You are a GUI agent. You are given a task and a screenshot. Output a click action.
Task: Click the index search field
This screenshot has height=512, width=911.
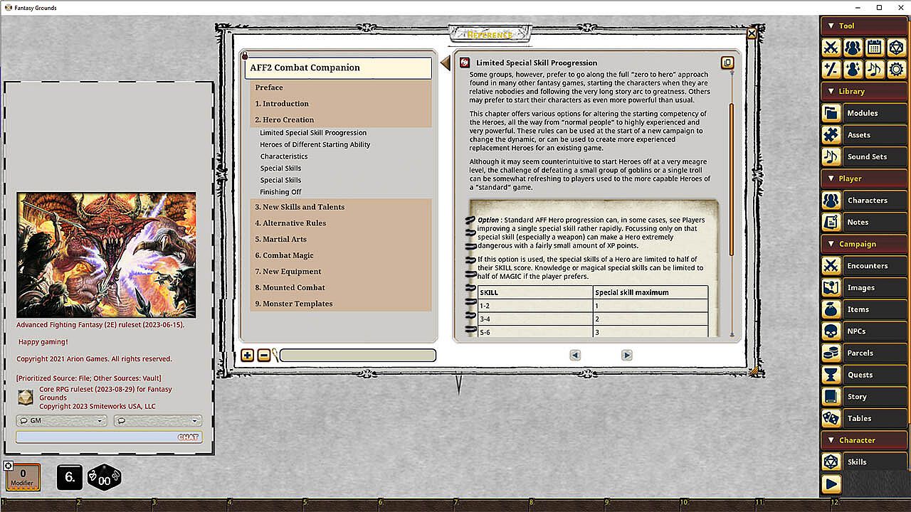357,356
